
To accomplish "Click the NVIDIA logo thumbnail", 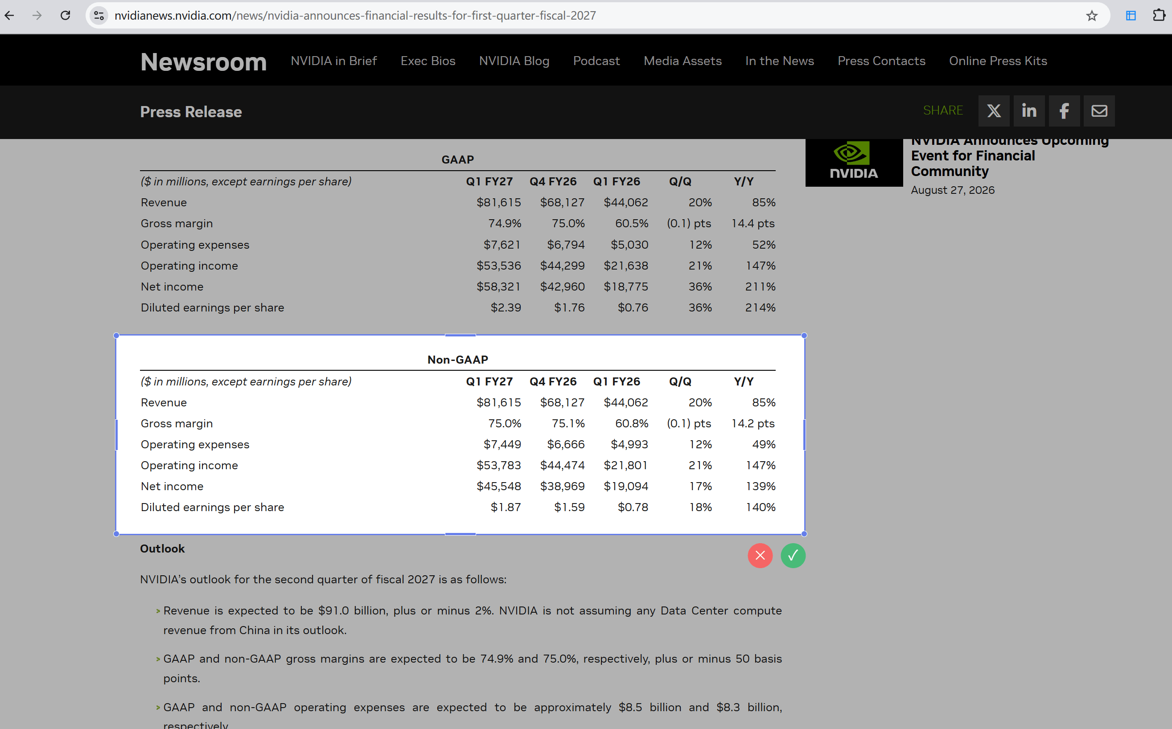I will pyautogui.click(x=854, y=163).
